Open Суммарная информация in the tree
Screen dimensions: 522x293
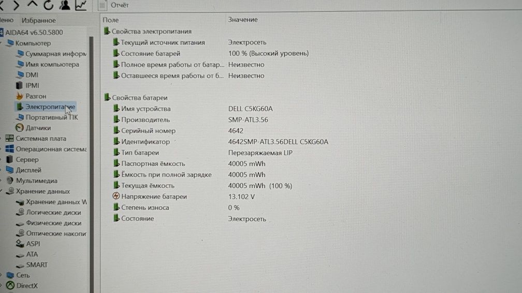[x=55, y=54]
